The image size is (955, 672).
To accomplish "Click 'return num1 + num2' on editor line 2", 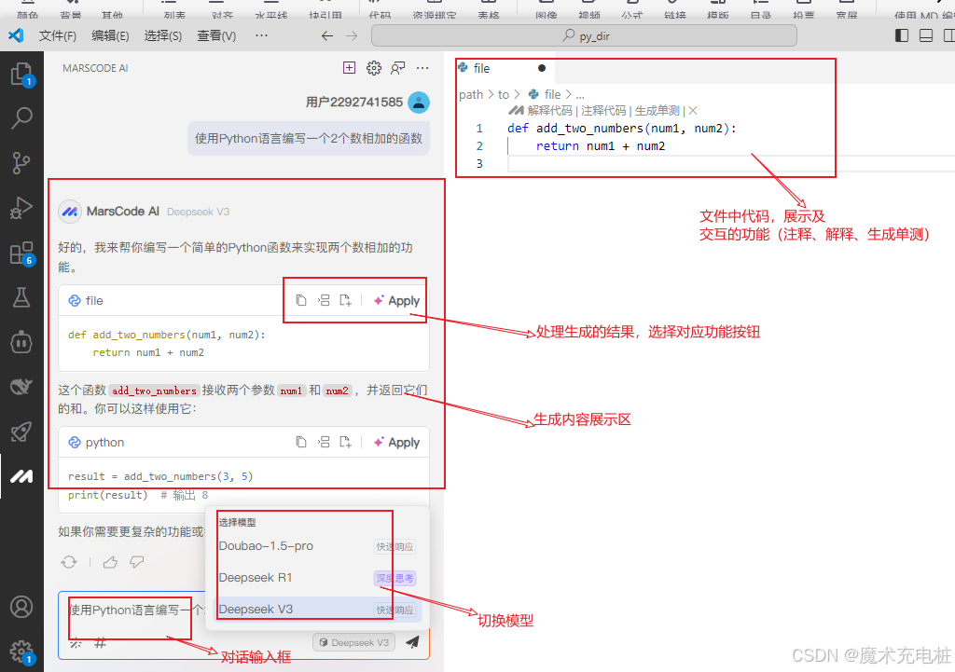I will 601,146.
